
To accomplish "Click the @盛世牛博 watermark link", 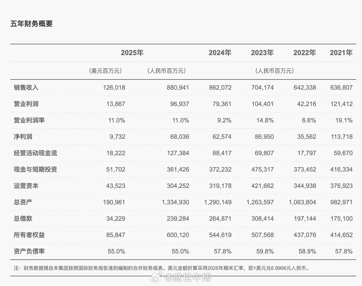I will point(181,278).
